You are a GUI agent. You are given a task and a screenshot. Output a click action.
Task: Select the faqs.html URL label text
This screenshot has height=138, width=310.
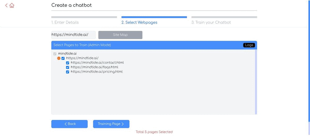click(94, 67)
